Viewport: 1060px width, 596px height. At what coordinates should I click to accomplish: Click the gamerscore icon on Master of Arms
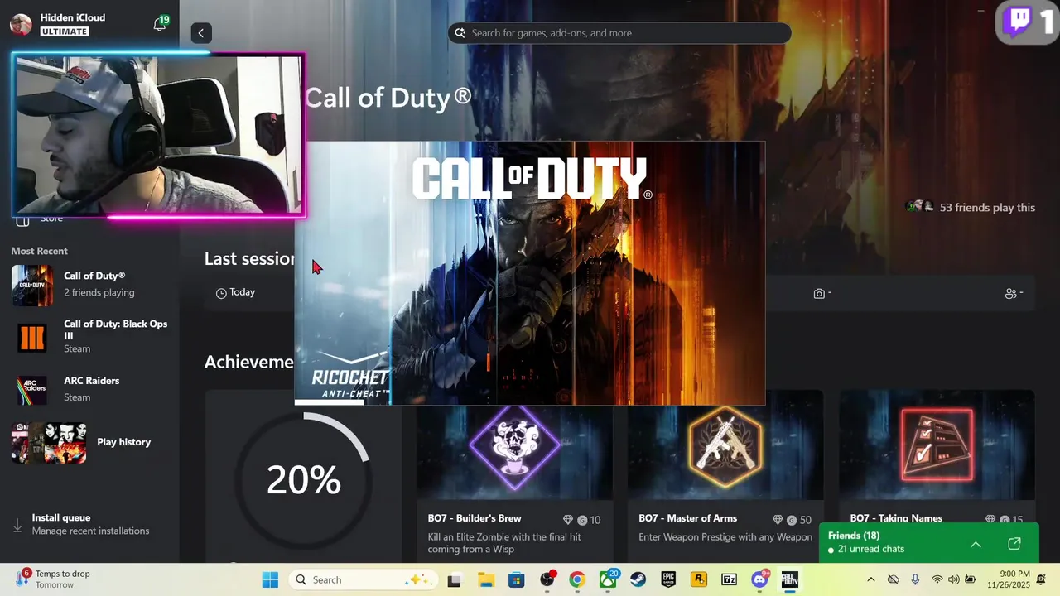pyautogui.click(x=793, y=520)
